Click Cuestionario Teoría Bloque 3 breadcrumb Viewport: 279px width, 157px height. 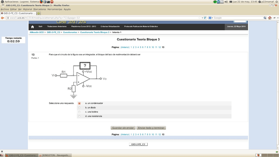pyautogui.click(x=95, y=32)
